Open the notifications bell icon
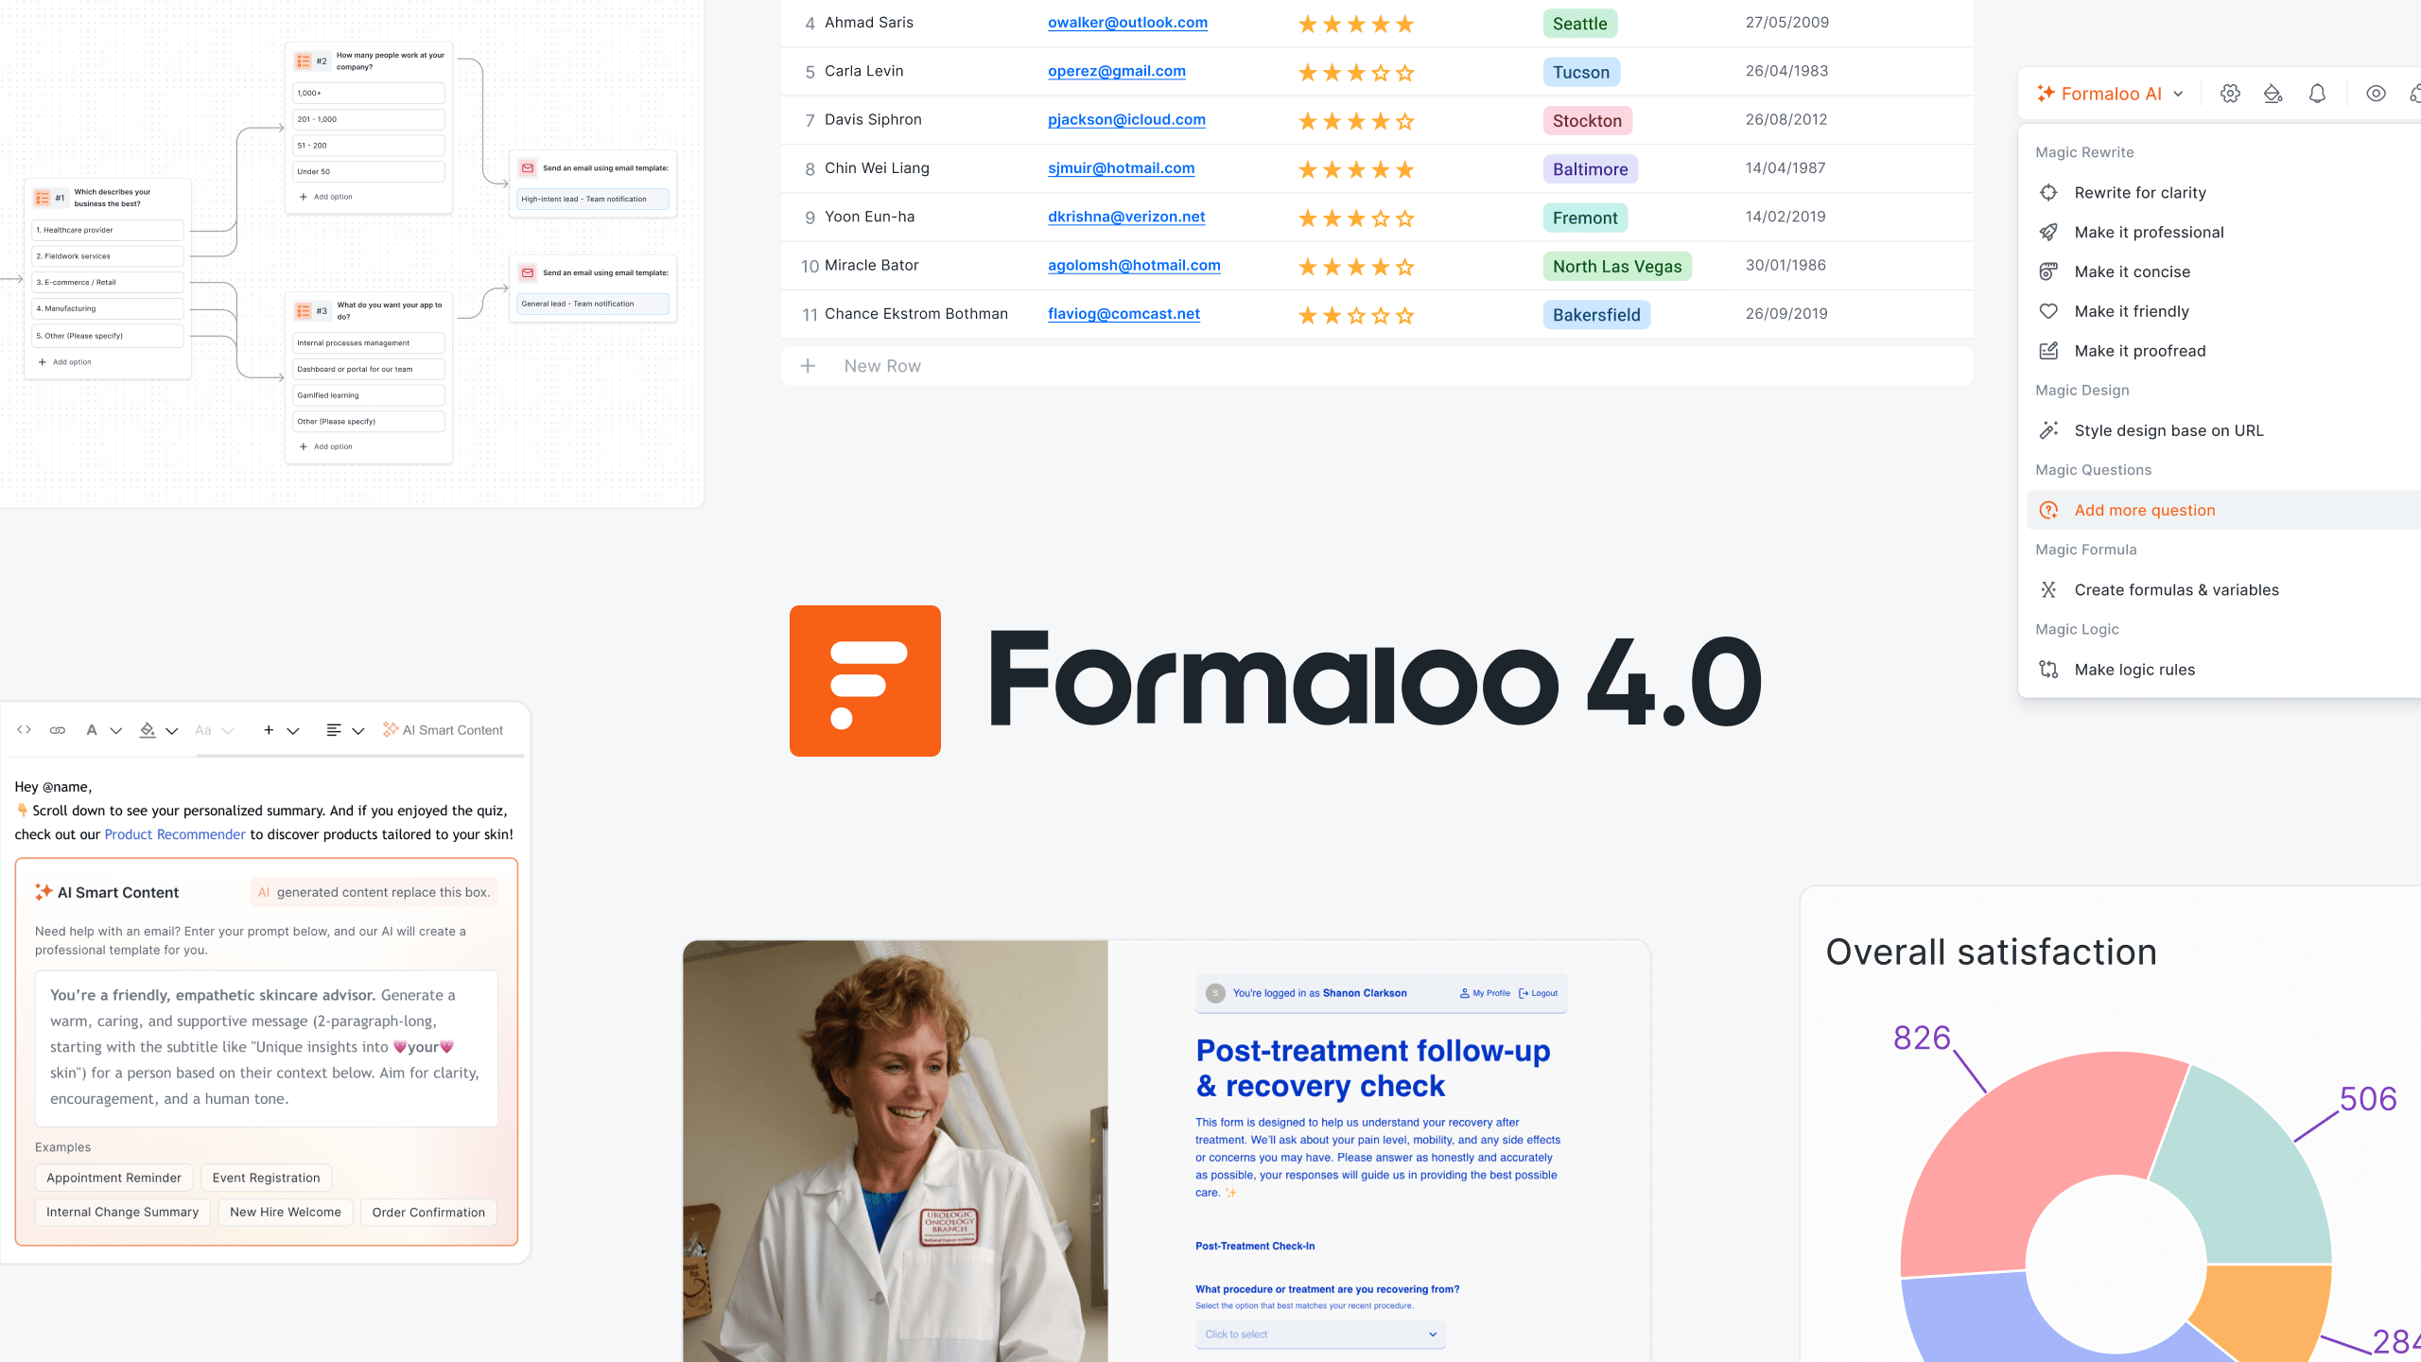2421x1362 pixels. [2317, 94]
